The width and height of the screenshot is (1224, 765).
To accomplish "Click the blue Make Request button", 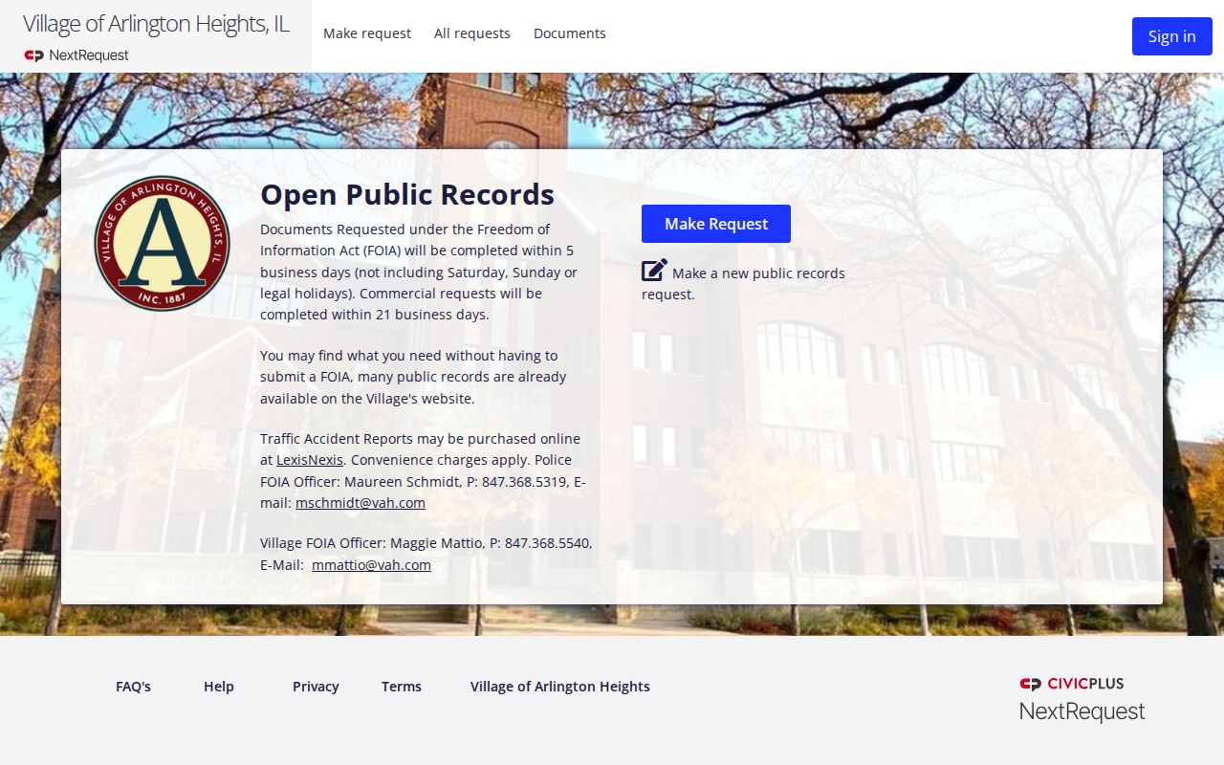I will [716, 224].
